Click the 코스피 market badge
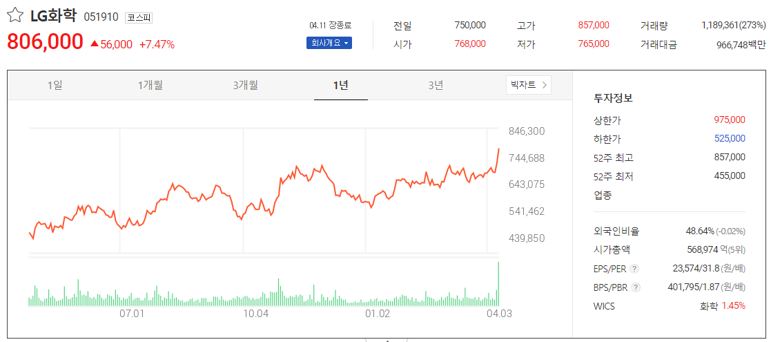Screen dimensions: 771x342 (x=139, y=18)
